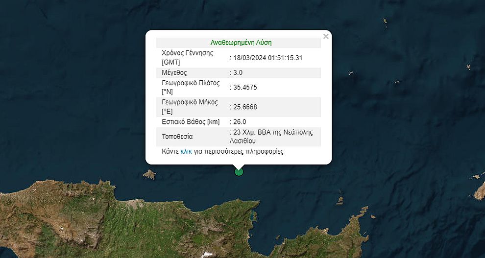The height and width of the screenshot is (258, 485).
Task: Click the longitude value 25.6668
Action: pyautogui.click(x=245, y=107)
